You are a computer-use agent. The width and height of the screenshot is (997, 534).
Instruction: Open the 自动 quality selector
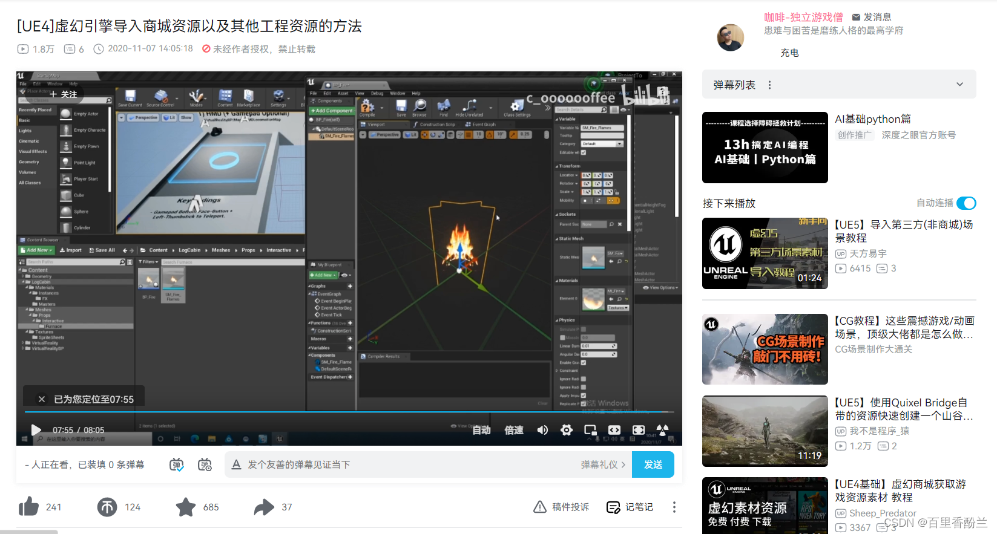[481, 430]
